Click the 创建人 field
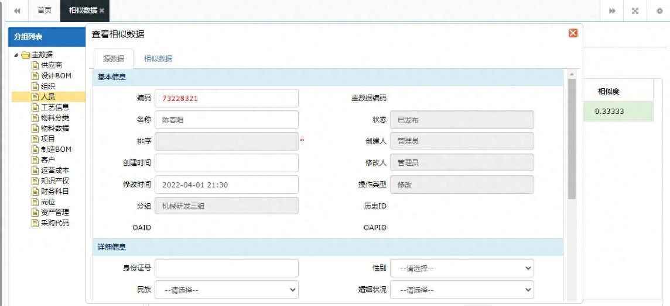This screenshot has height=306, width=670. [462, 141]
